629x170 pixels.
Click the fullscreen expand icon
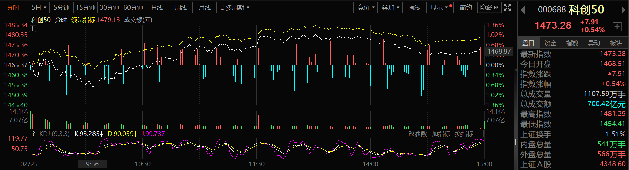pyautogui.click(x=507, y=7)
